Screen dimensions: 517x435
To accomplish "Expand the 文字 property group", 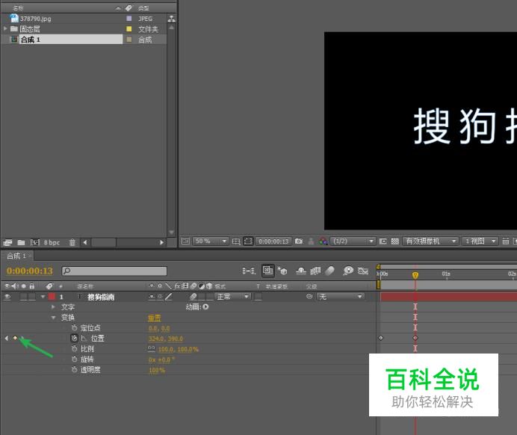I will (53, 307).
